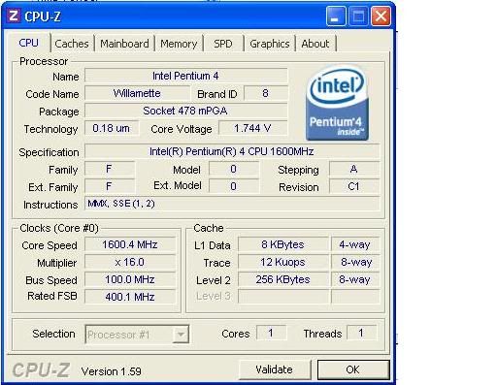Minimize the CPU-Z window
This screenshot has width=497, height=385.
pyautogui.click(x=336, y=16)
